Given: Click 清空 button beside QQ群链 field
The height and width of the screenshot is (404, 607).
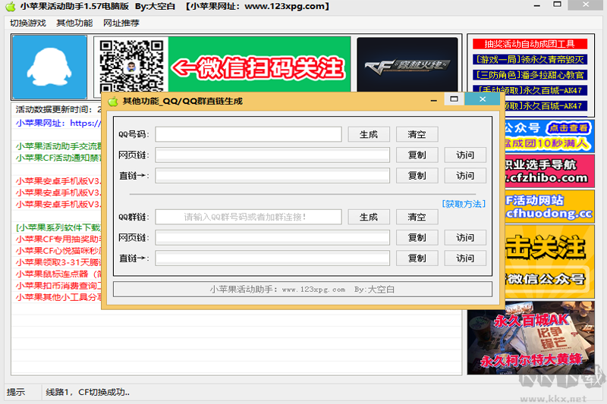Looking at the screenshot, I should coord(417,217).
